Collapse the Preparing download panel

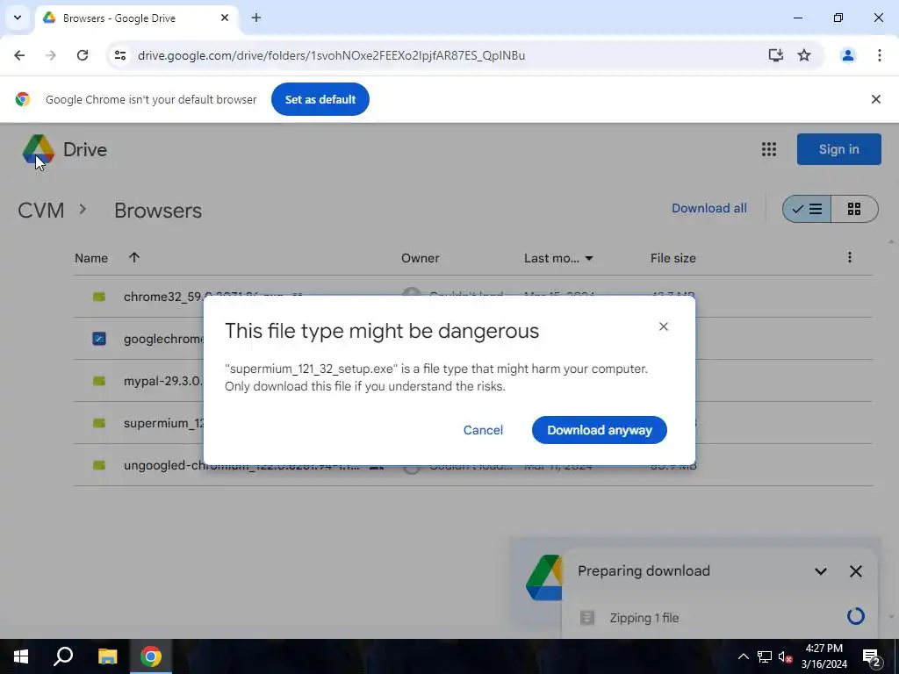pos(821,570)
